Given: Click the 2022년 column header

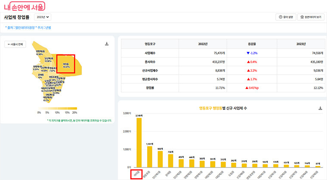Looking at the screenshot, I should (x=203, y=44).
